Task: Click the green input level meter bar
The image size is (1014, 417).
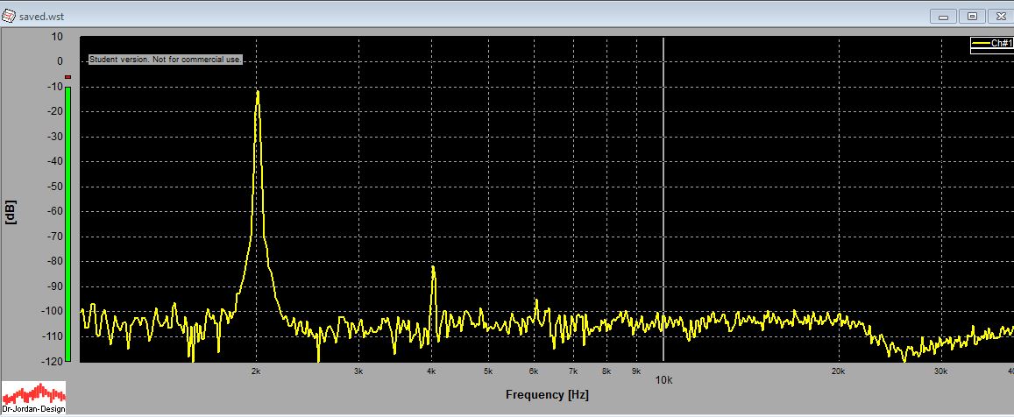Action: (67, 223)
